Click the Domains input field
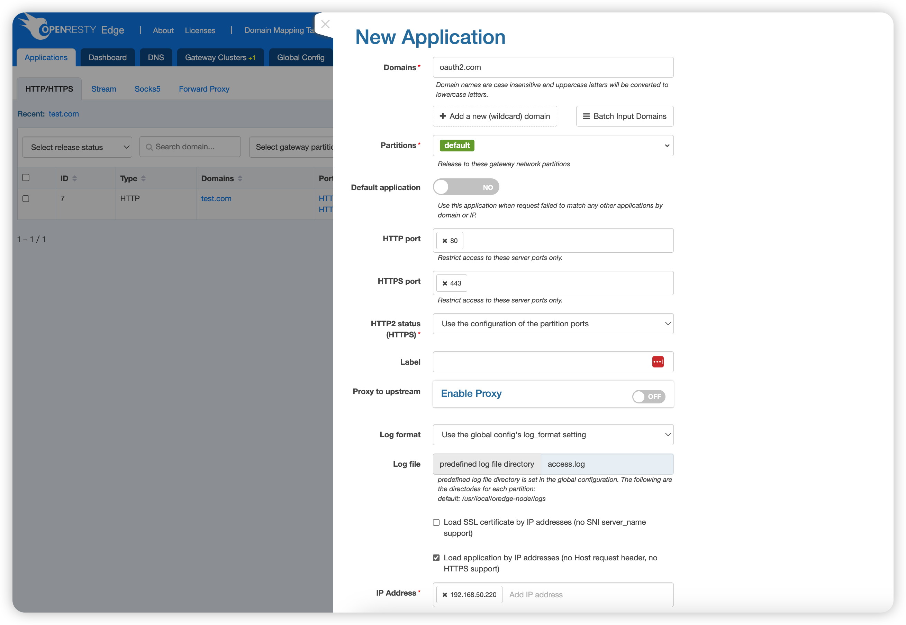The height and width of the screenshot is (625, 906). coord(553,67)
